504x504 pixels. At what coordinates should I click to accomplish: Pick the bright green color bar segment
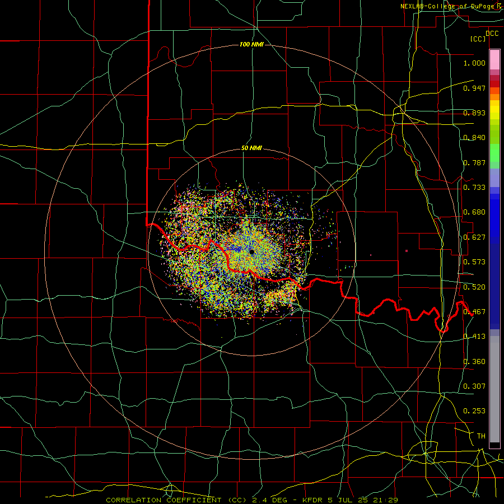pos(494,153)
